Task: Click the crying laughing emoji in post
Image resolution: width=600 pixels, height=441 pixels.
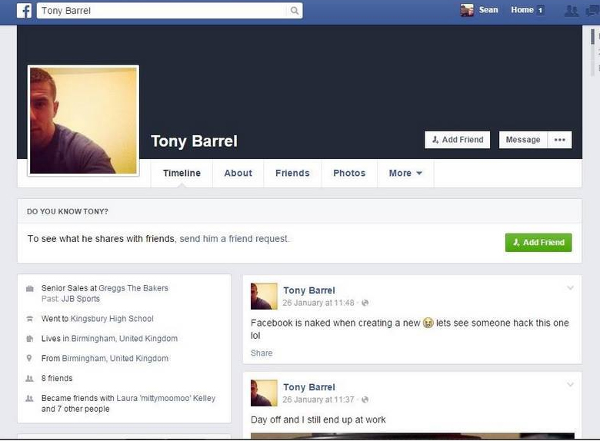Action: (428, 323)
